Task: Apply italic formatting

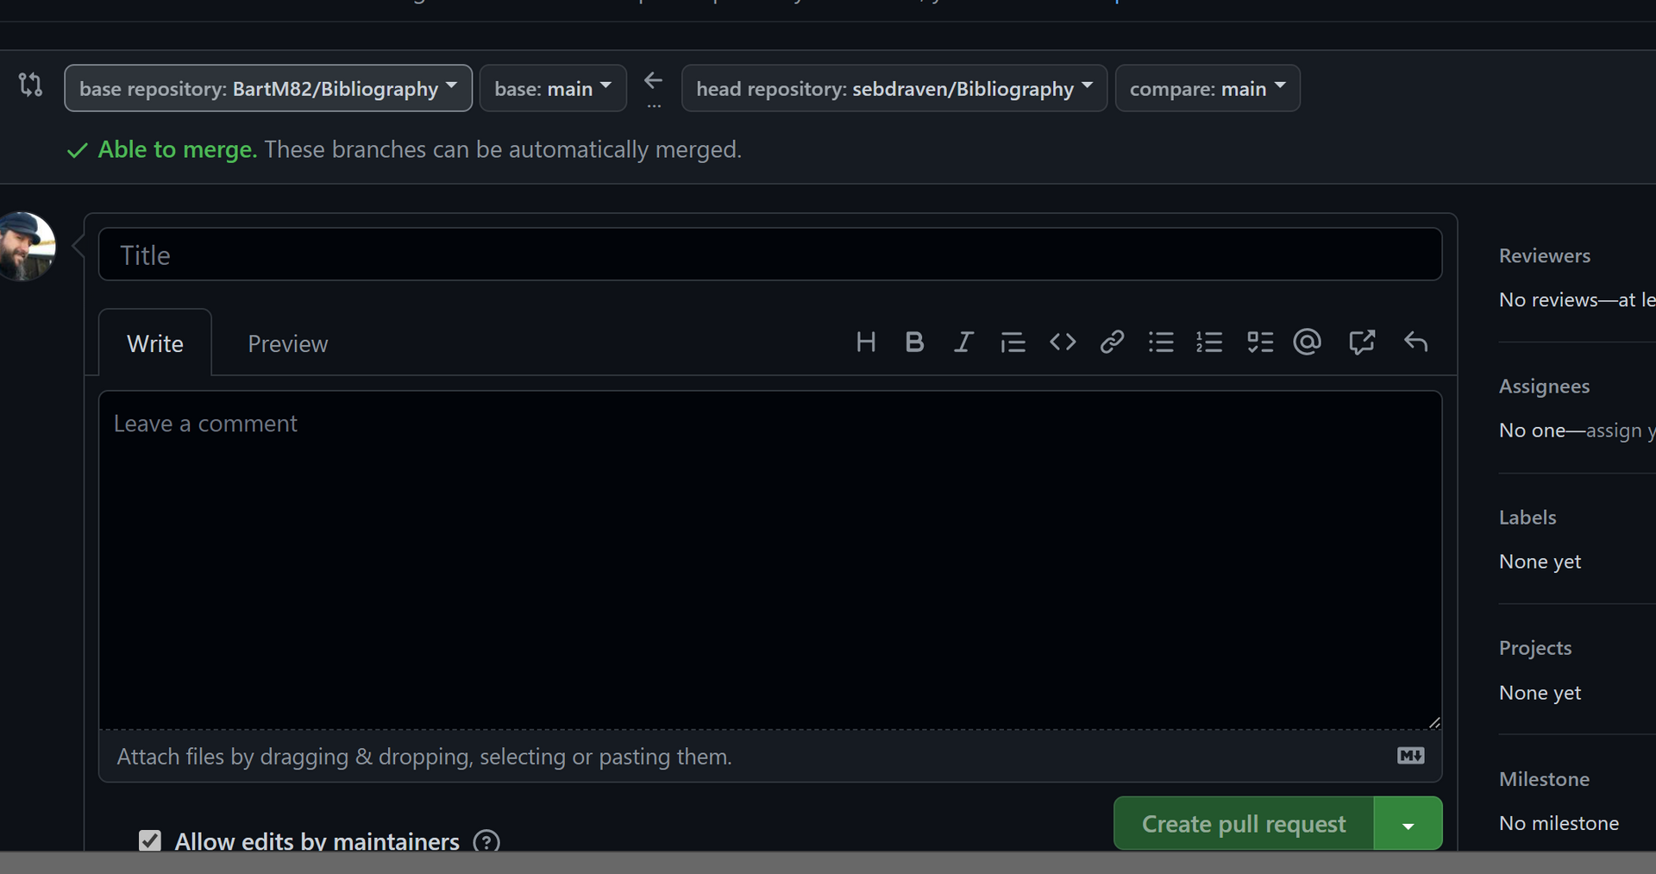Action: click(963, 342)
